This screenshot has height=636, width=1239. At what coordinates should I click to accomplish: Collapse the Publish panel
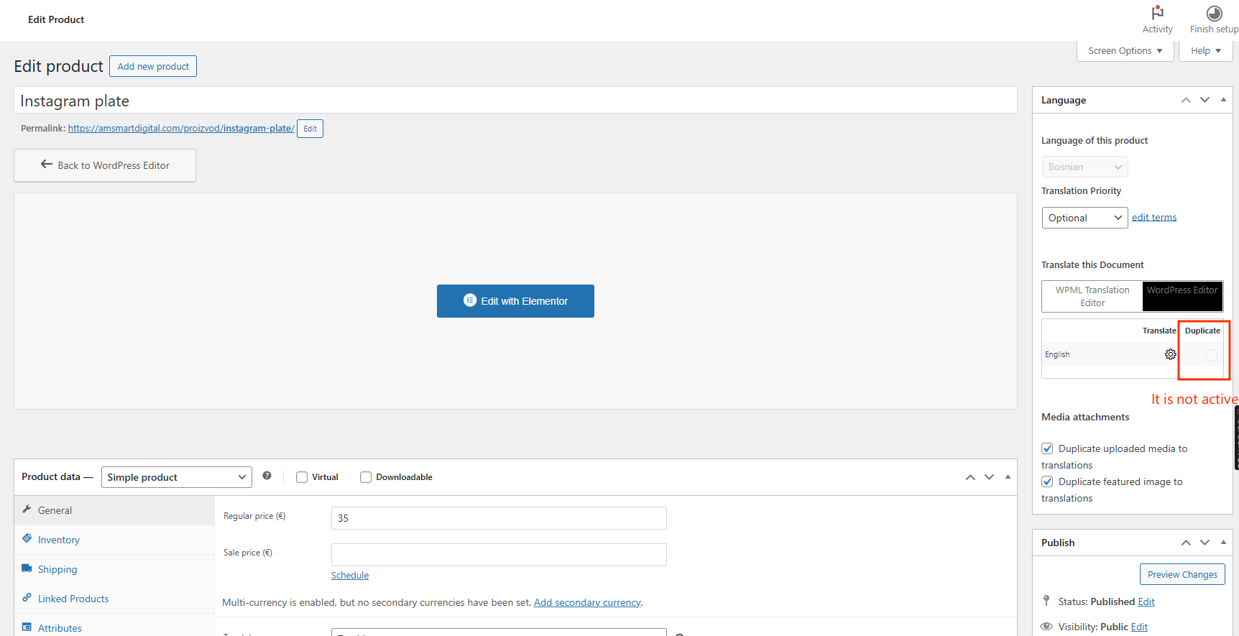1223,543
